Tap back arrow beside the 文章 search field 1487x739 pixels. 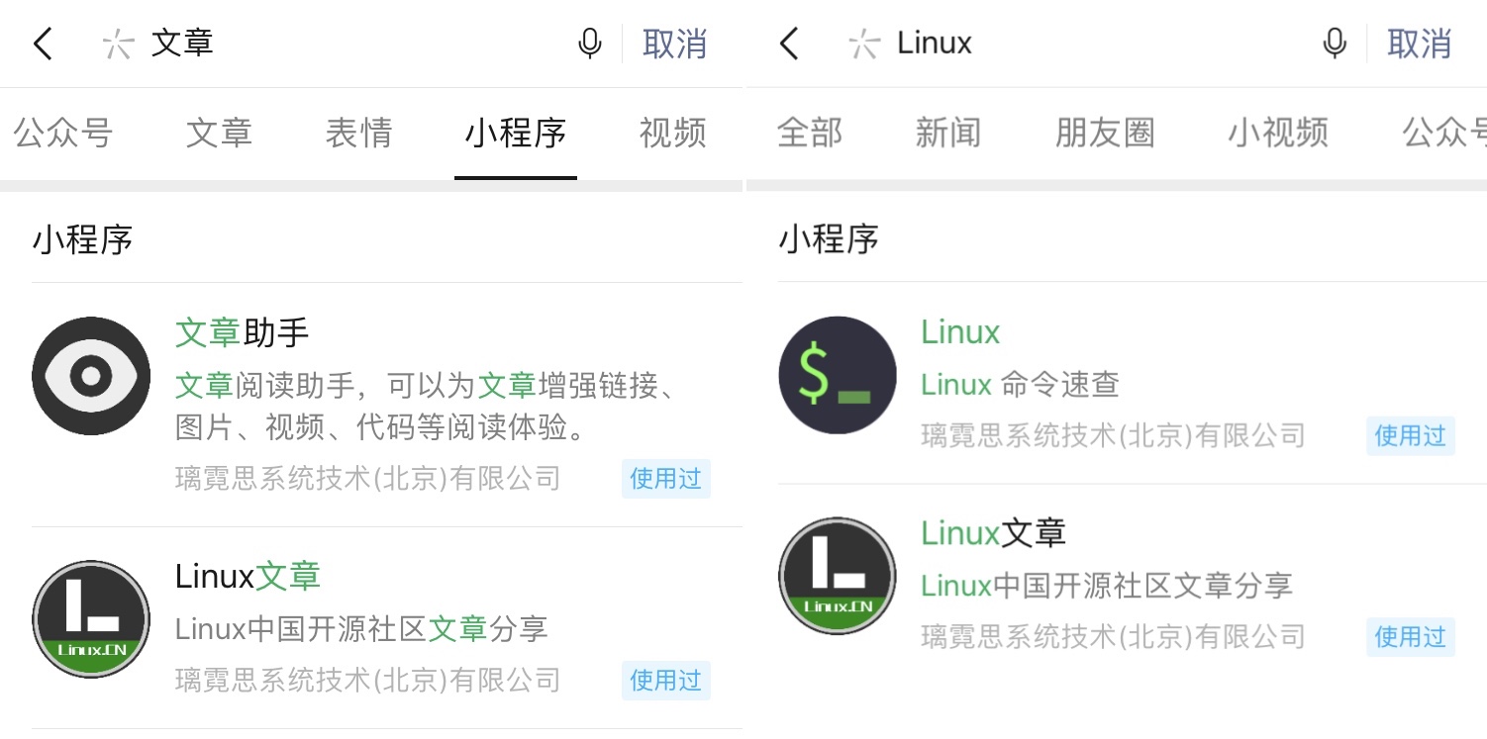pos(43,44)
